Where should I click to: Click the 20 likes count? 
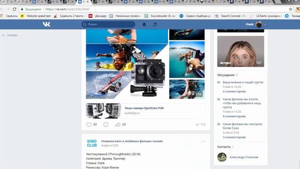[x=95, y=124]
